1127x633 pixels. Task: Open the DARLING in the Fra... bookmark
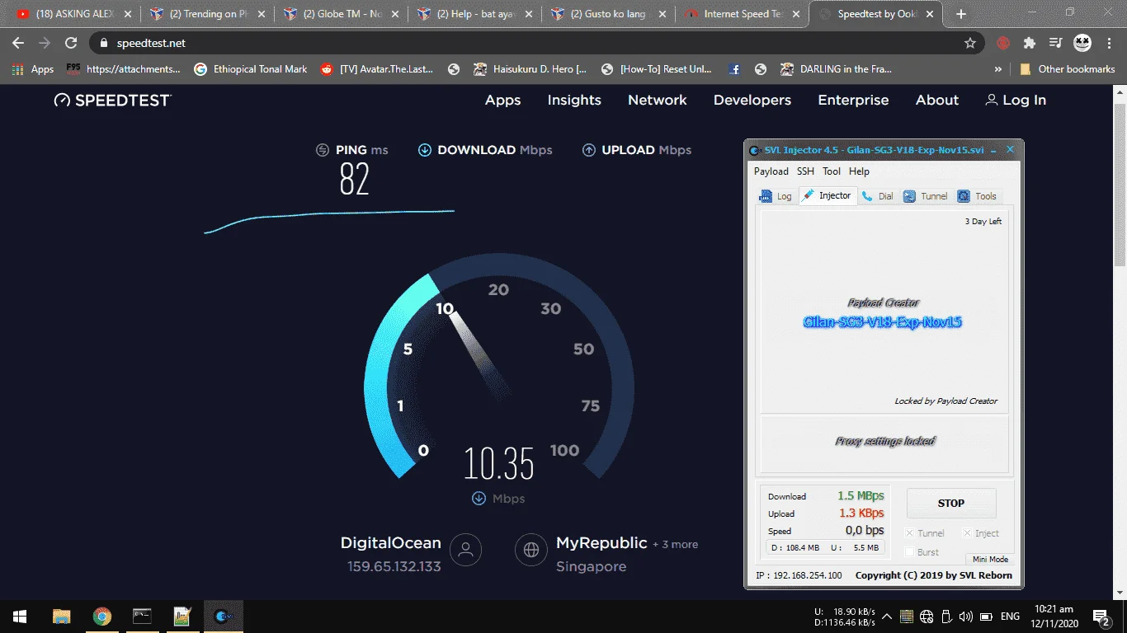(x=836, y=69)
